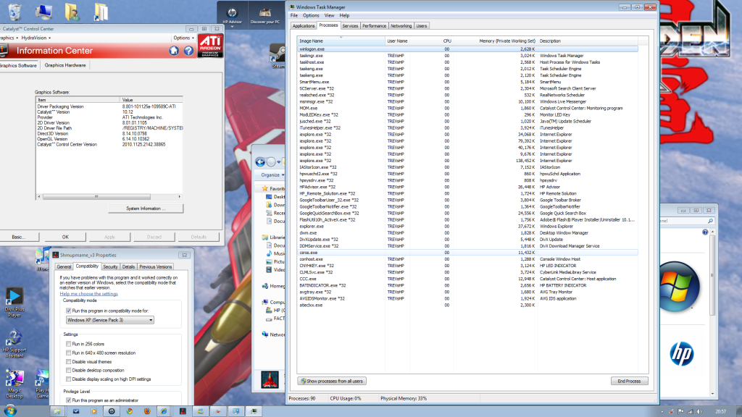Screen dimensions: 742x417
Task: Click the volume icon in the system tray
Action: click(699, 411)
